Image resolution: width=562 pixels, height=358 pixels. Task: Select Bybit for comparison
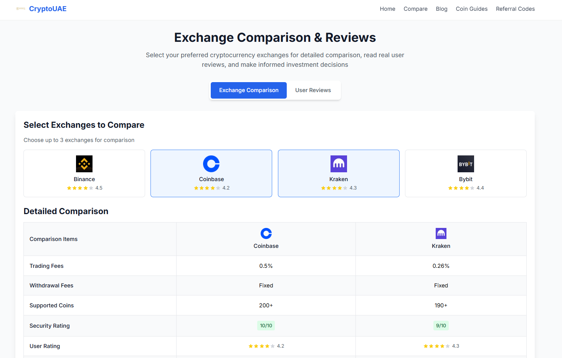[x=466, y=173]
